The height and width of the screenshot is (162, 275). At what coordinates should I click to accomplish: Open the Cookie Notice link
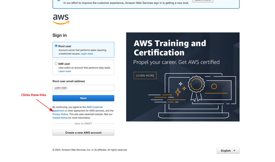60,118
